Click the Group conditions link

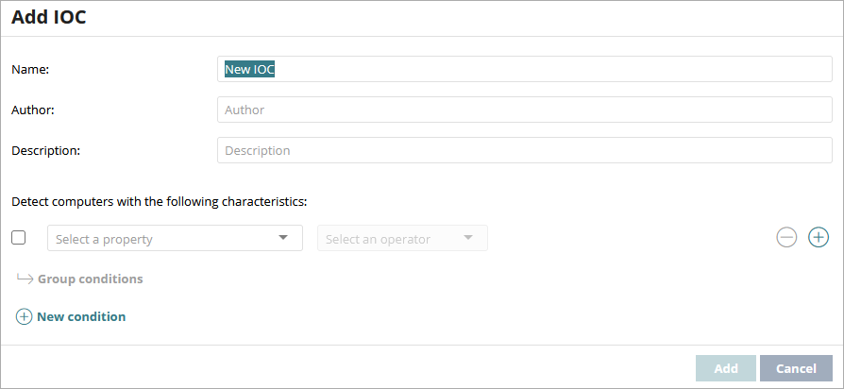[90, 279]
